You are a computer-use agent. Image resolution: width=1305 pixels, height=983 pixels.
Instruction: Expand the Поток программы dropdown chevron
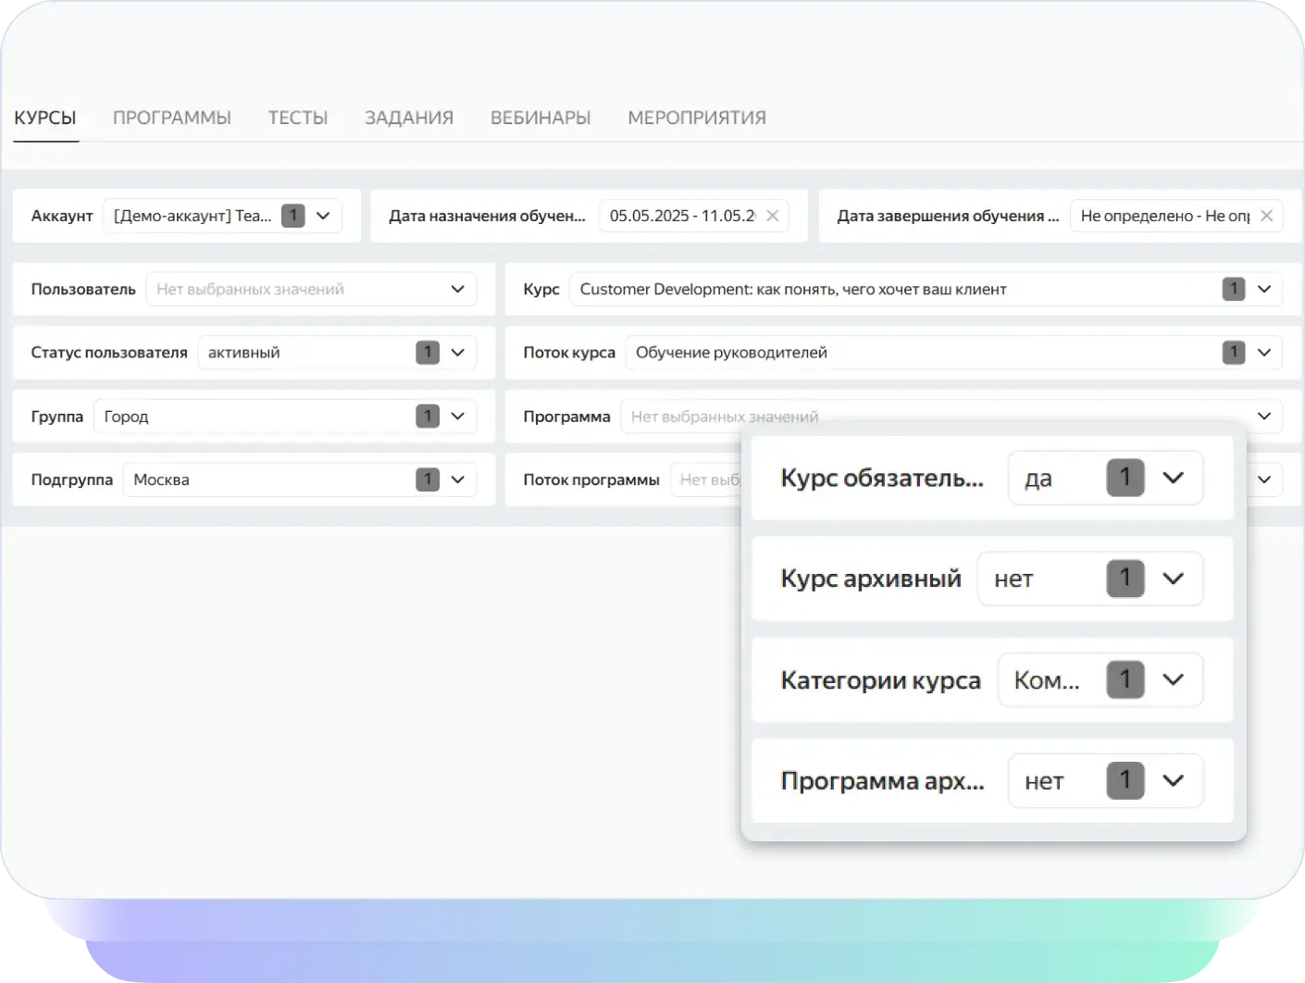[x=1264, y=479]
